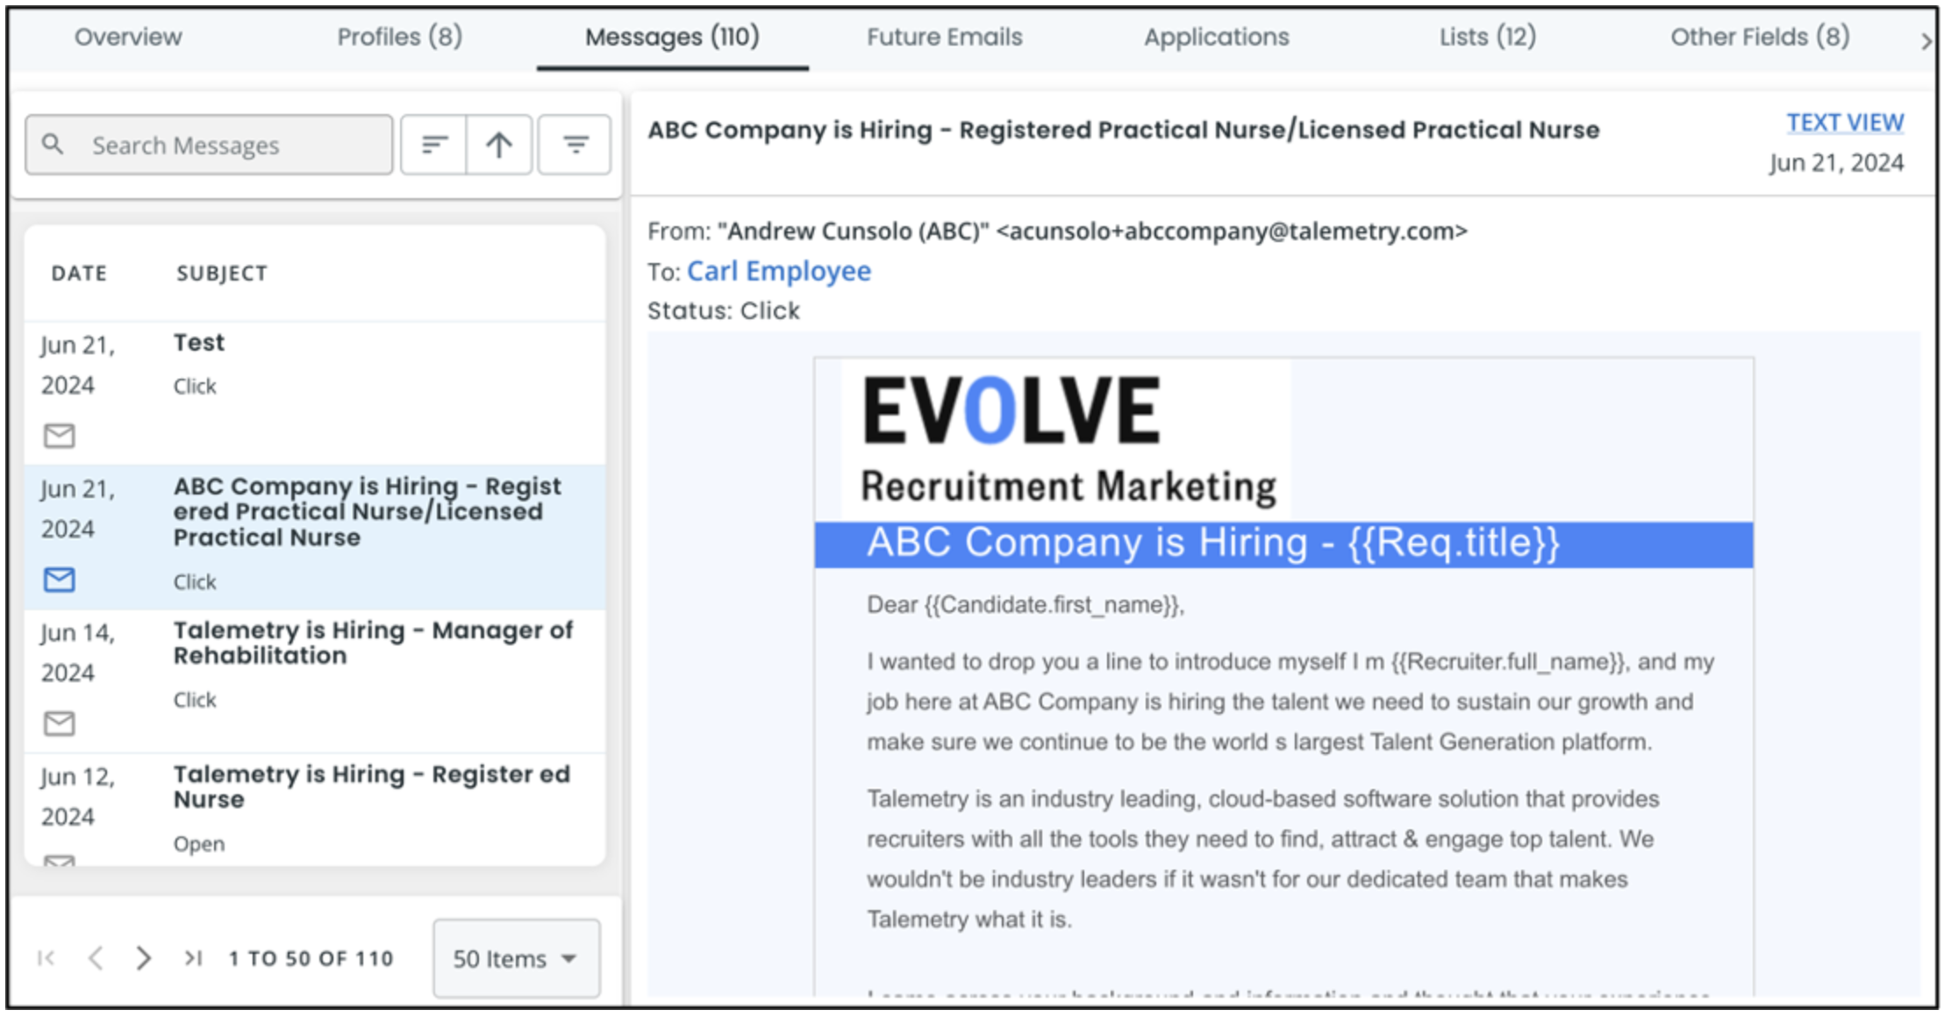Open the sort-by options icon

[434, 145]
